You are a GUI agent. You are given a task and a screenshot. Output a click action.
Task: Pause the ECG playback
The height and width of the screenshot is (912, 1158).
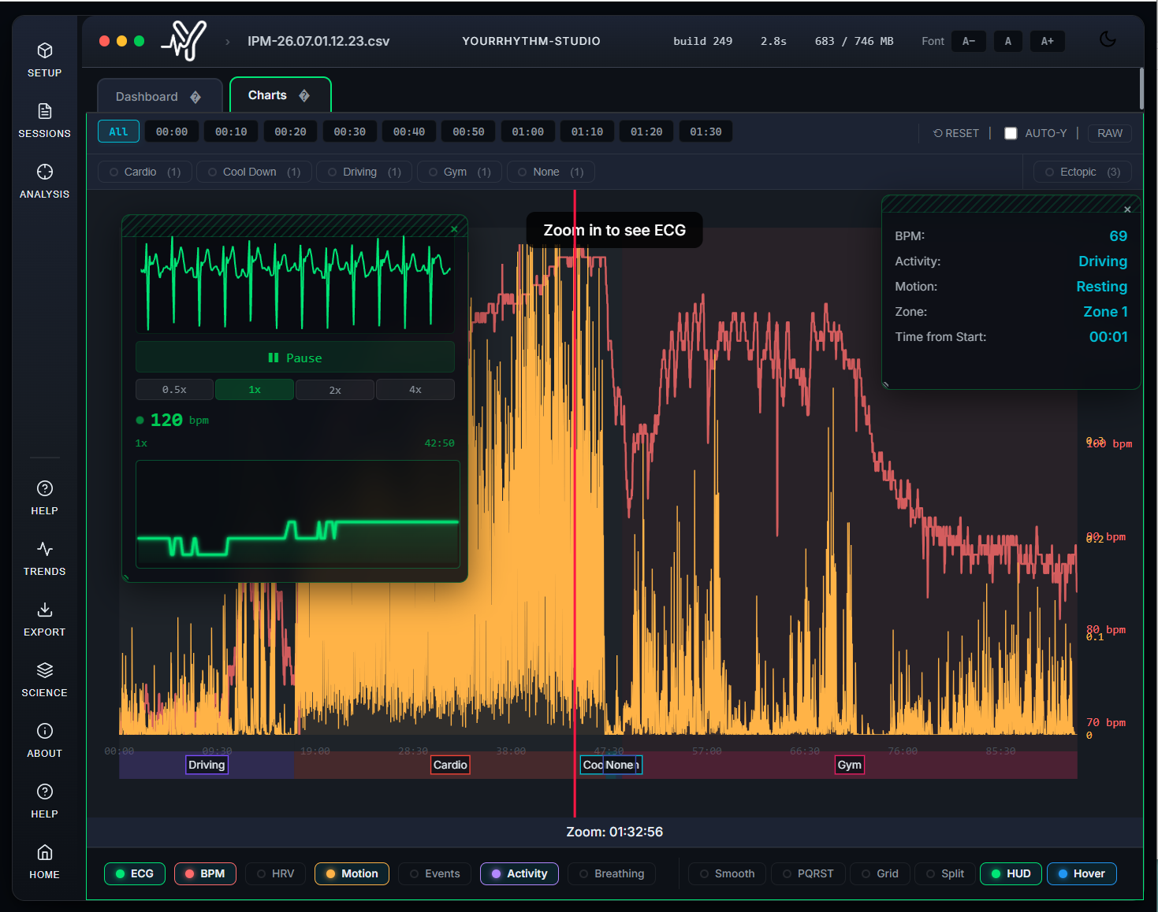coord(295,358)
